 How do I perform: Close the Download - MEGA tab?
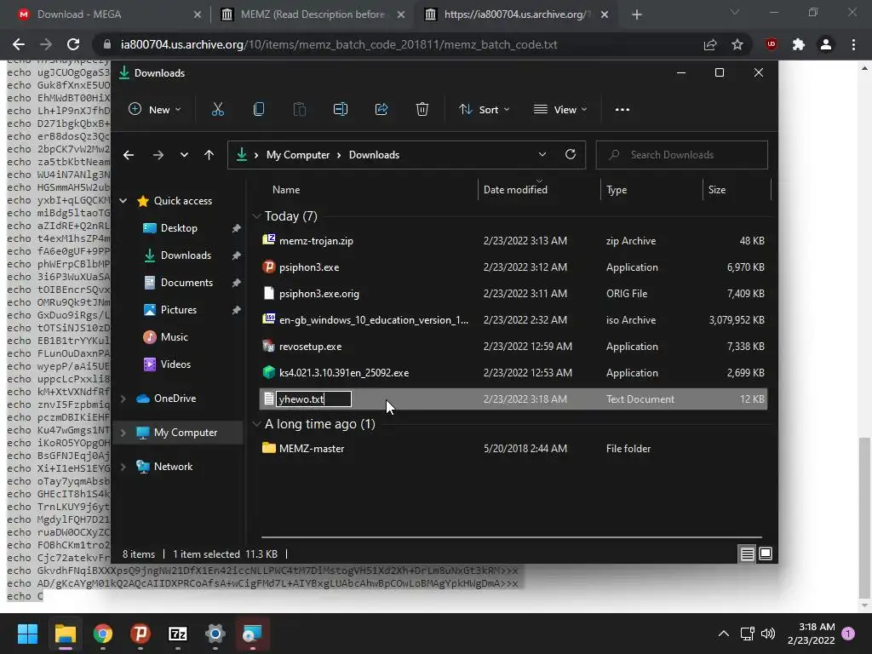tap(197, 14)
